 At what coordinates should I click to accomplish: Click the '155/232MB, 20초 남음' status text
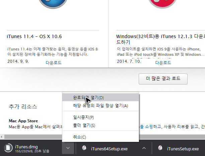[32, 151]
